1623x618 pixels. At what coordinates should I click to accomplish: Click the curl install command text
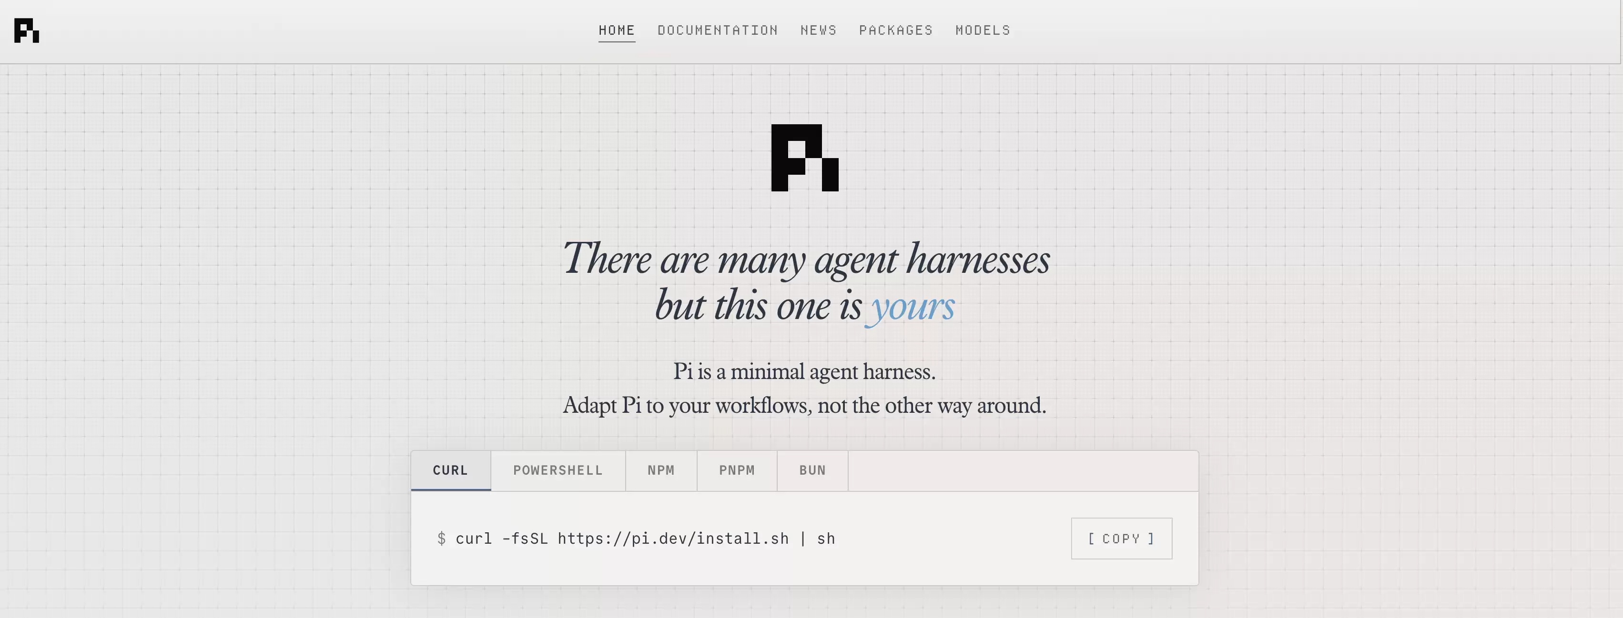click(645, 538)
